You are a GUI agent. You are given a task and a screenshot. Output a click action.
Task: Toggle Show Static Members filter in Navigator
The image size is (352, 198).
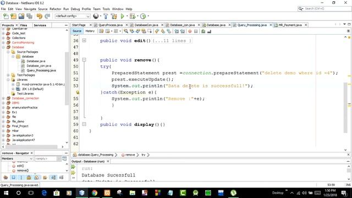point(21,178)
